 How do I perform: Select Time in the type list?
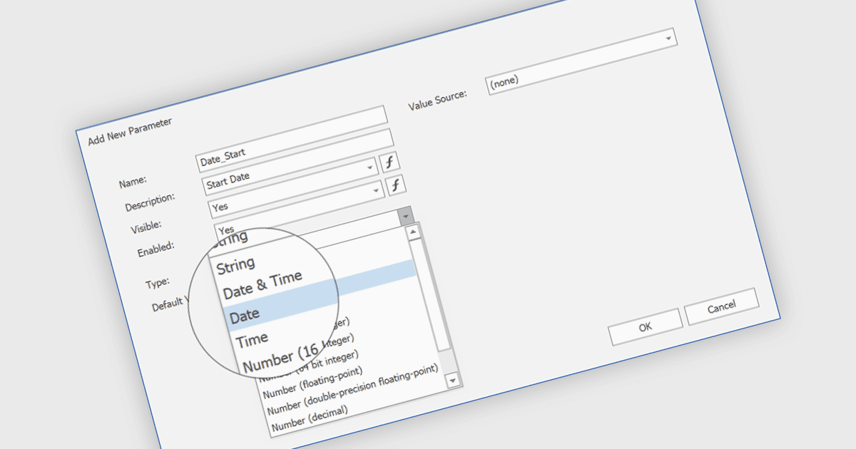pyautogui.click(x=252, y=340)
